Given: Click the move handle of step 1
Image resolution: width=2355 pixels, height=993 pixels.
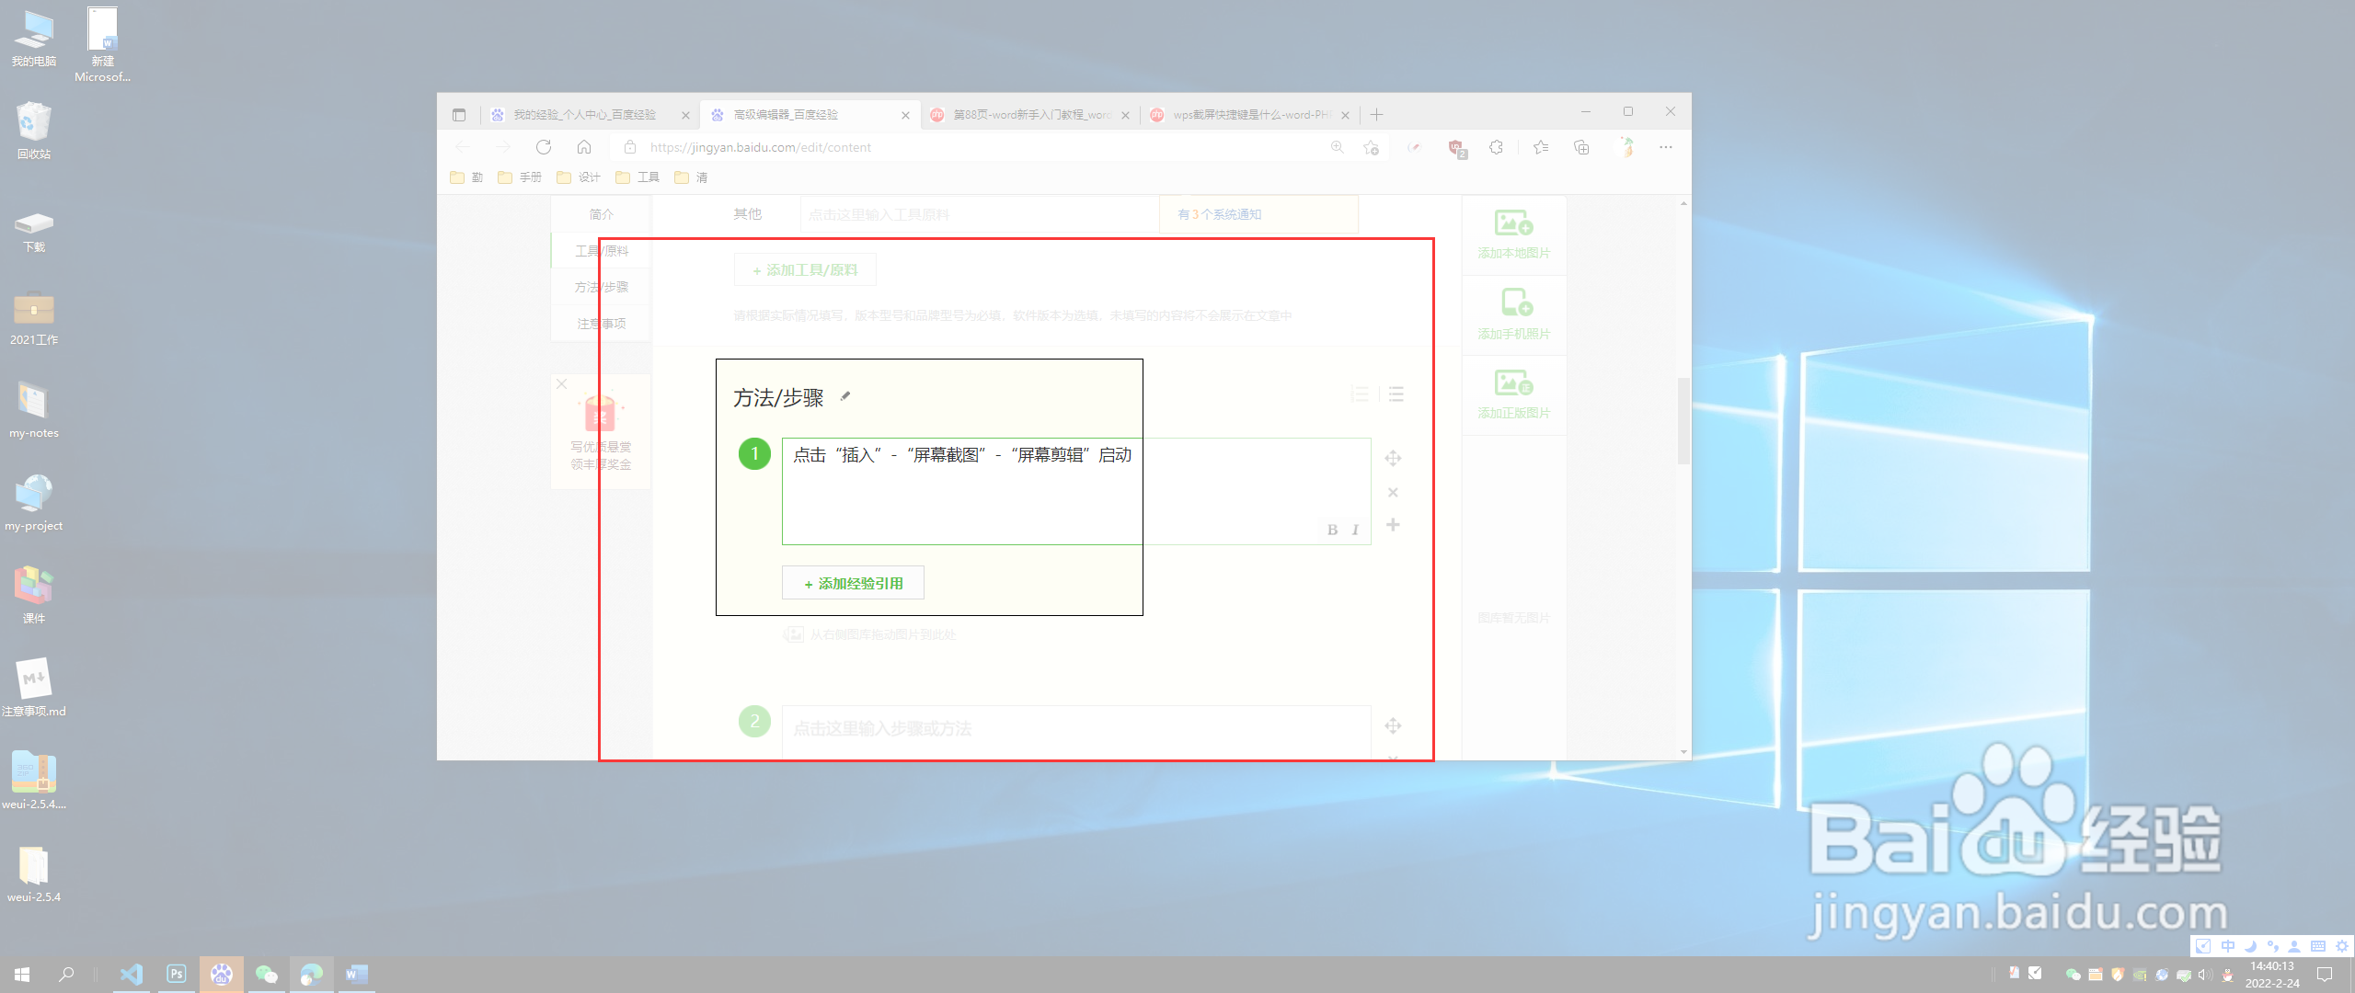Looking at the screenshot, I should pyautogui.click(x=1393, y=458).
